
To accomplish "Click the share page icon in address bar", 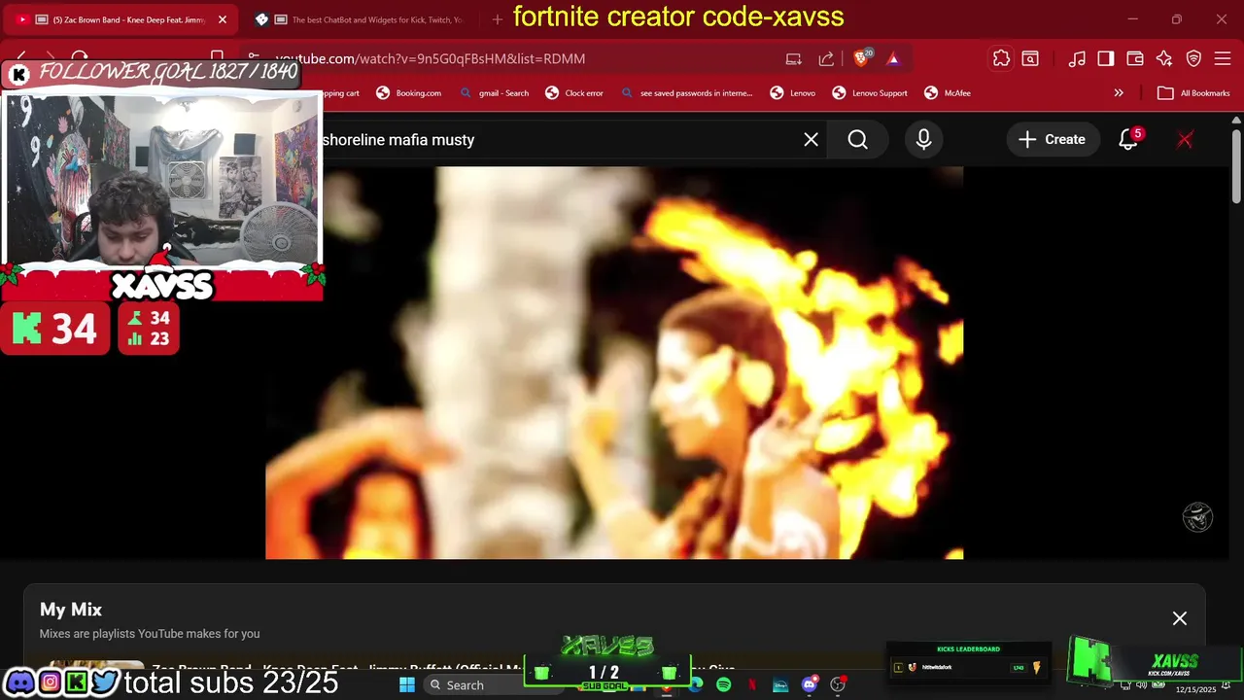I will coord(826,58).
